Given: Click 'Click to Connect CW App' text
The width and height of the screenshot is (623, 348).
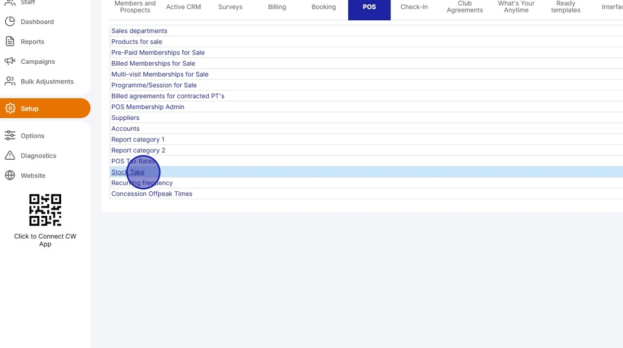Looking at the screenshot, I should pyautogui.click(x=45, y=240).
